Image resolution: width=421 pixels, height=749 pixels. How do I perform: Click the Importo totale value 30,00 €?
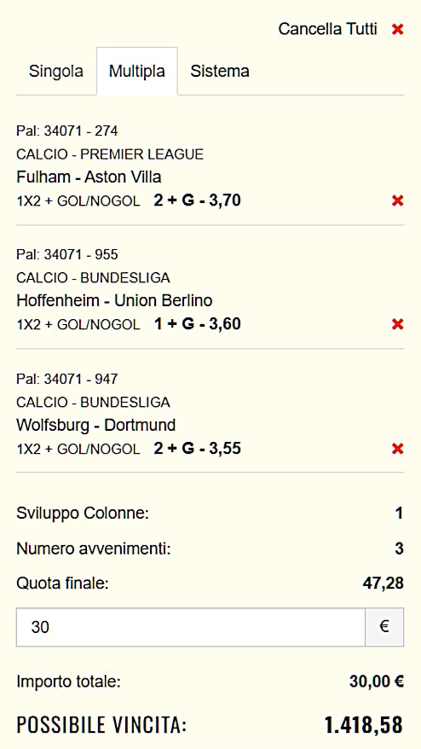[376, 681]
